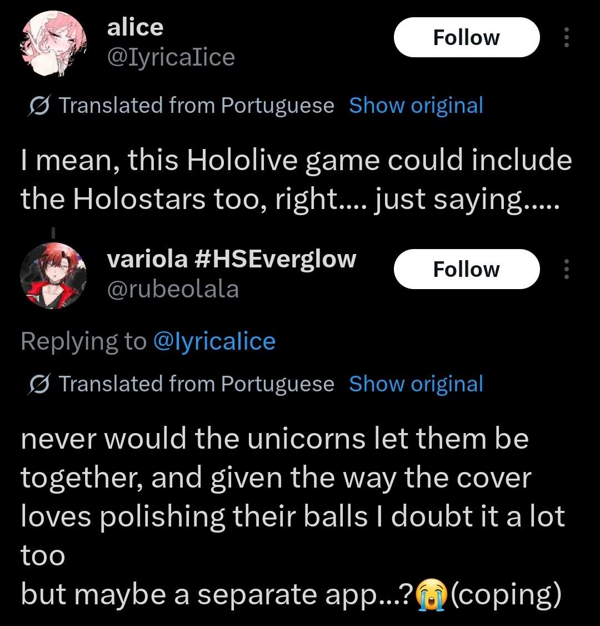Open more options for alice's tweet

pos(566,37)
